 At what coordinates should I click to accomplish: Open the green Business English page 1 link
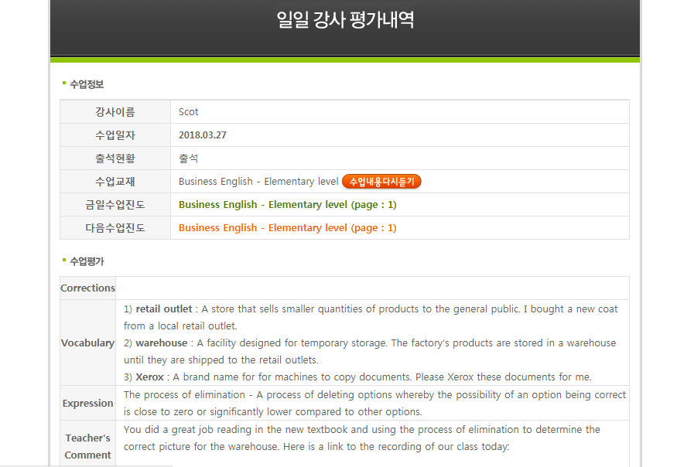click(287, 205)
